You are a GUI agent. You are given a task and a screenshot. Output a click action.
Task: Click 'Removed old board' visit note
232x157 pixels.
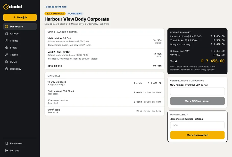tap(69, 45)
